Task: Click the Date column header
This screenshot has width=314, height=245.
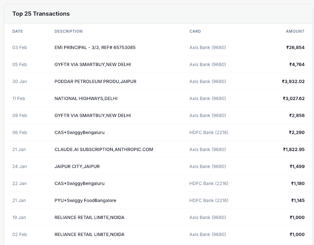Action: click(x=18, y=31)
